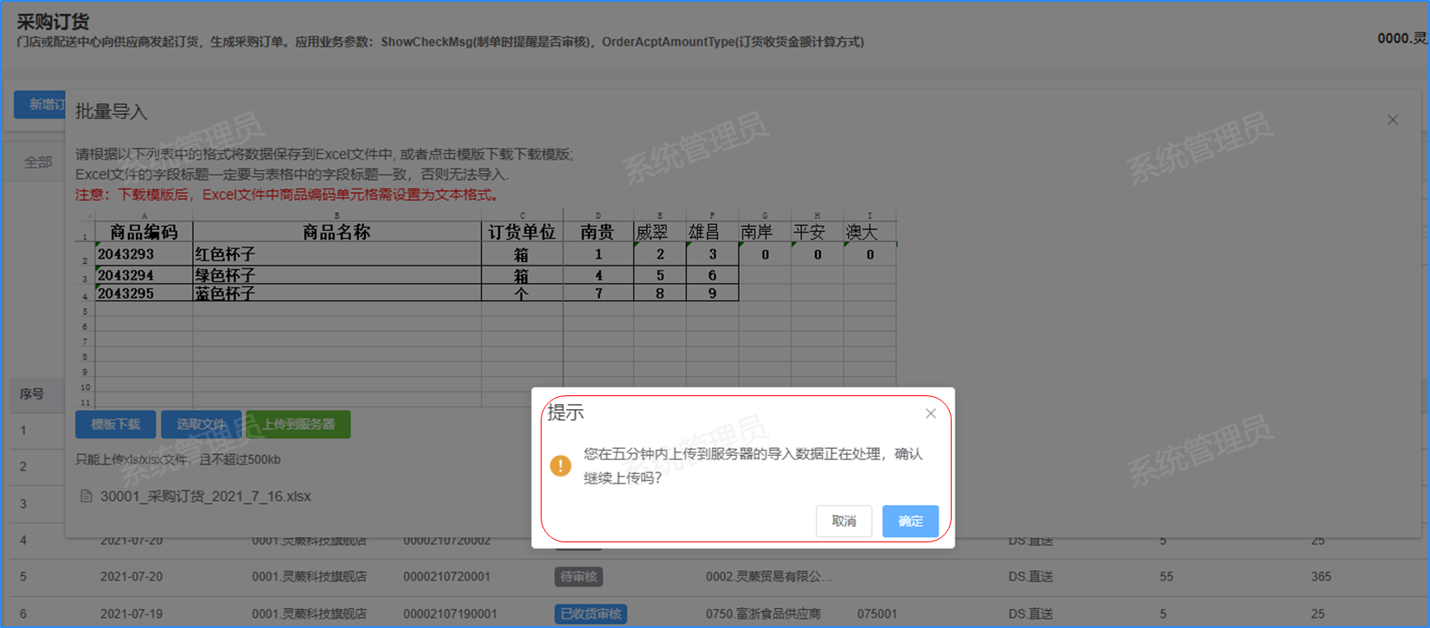Viewport: 1430px width, 628px height.
Task: Click the 序号 column header
Action: pyautogui.click(x=32, y=394)
